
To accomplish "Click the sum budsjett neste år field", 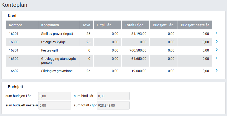I will tap(55, 105).
